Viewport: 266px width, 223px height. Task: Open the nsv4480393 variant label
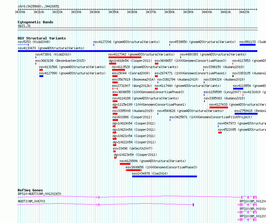pos(213,54)
